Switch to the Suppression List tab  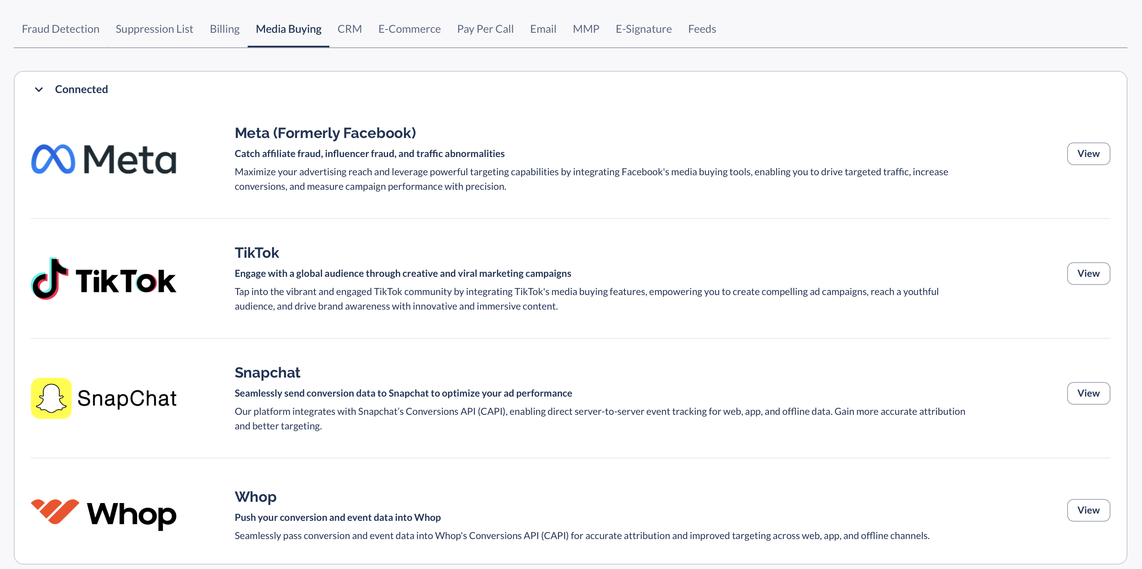(154, 29)
